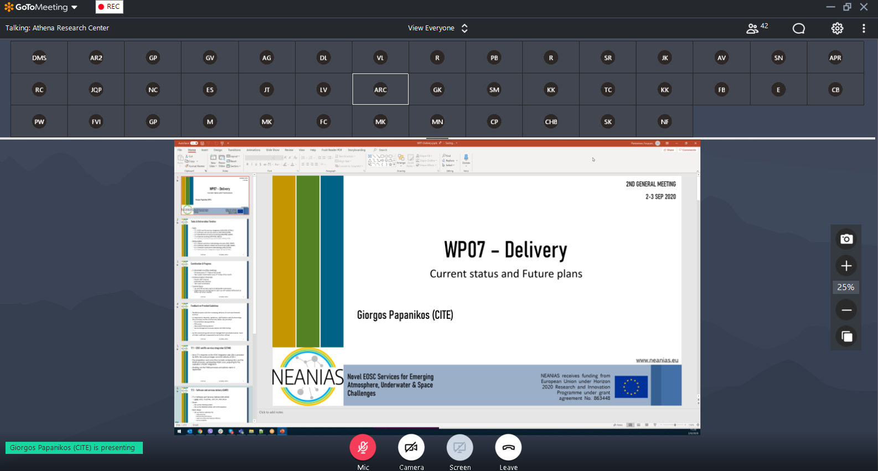
Task: Click the red REC recording indicator
Action: point(109,7)
